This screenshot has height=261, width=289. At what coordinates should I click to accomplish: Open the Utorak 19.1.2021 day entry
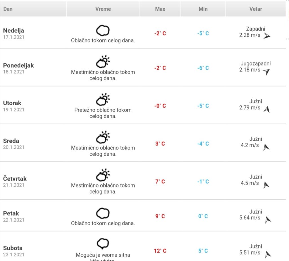[14, 106]
